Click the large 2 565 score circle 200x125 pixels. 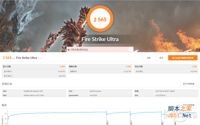pyautogui.click(x=100, y=19)
